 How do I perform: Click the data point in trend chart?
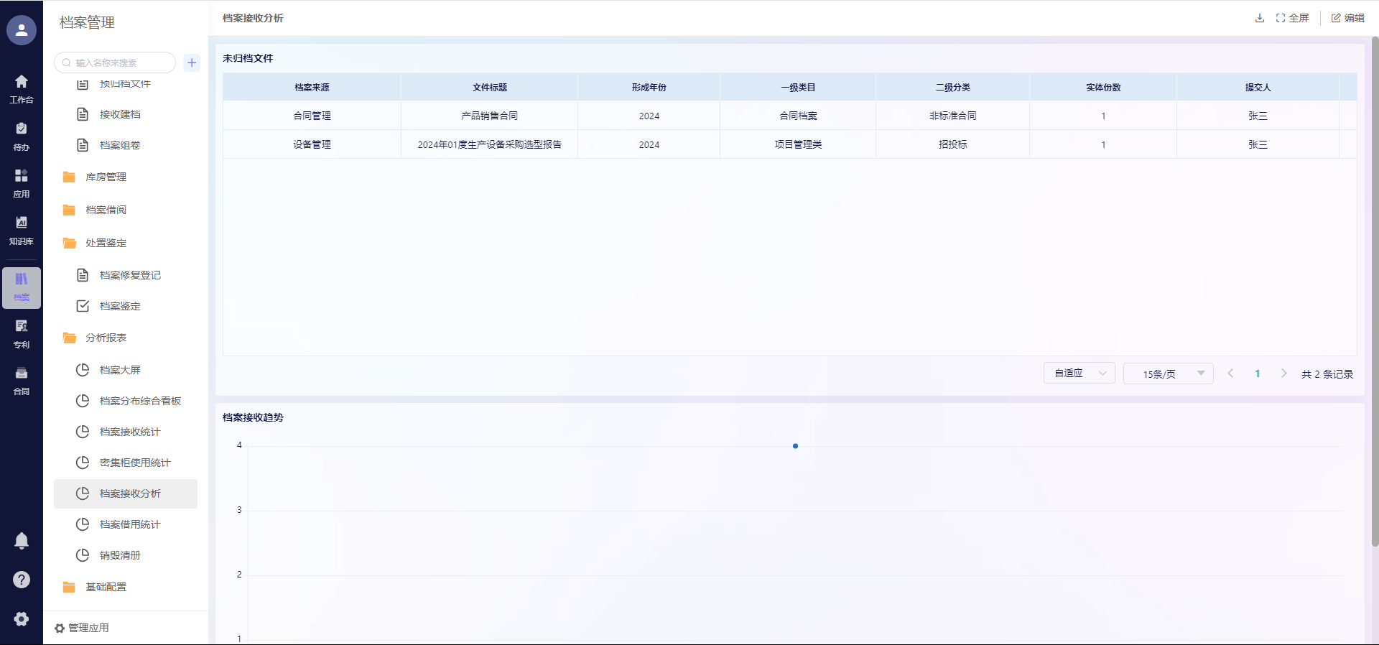click(x=795, y=446)
